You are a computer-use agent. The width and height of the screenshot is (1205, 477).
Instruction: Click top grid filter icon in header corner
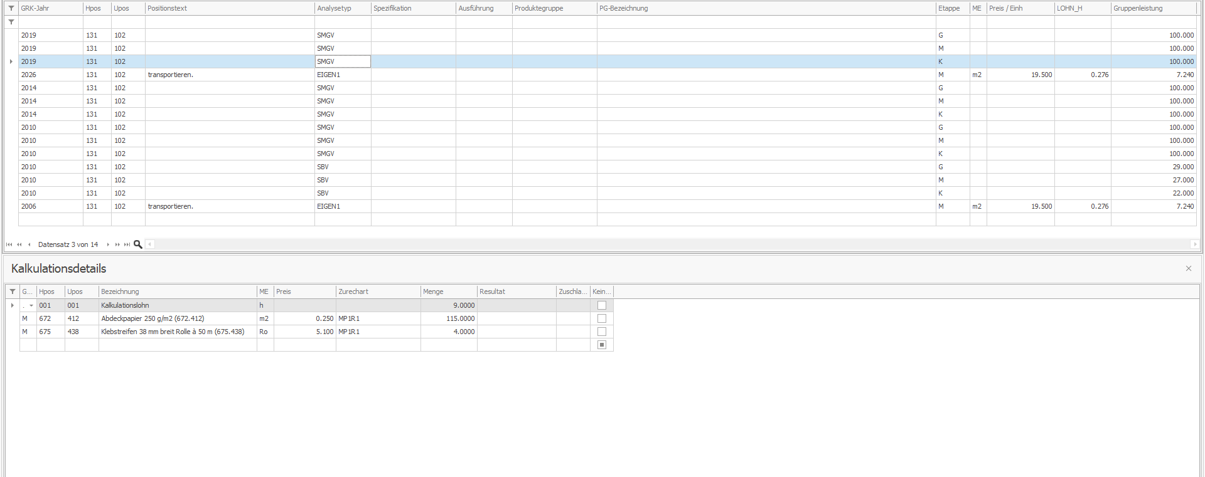coord(11,8)
